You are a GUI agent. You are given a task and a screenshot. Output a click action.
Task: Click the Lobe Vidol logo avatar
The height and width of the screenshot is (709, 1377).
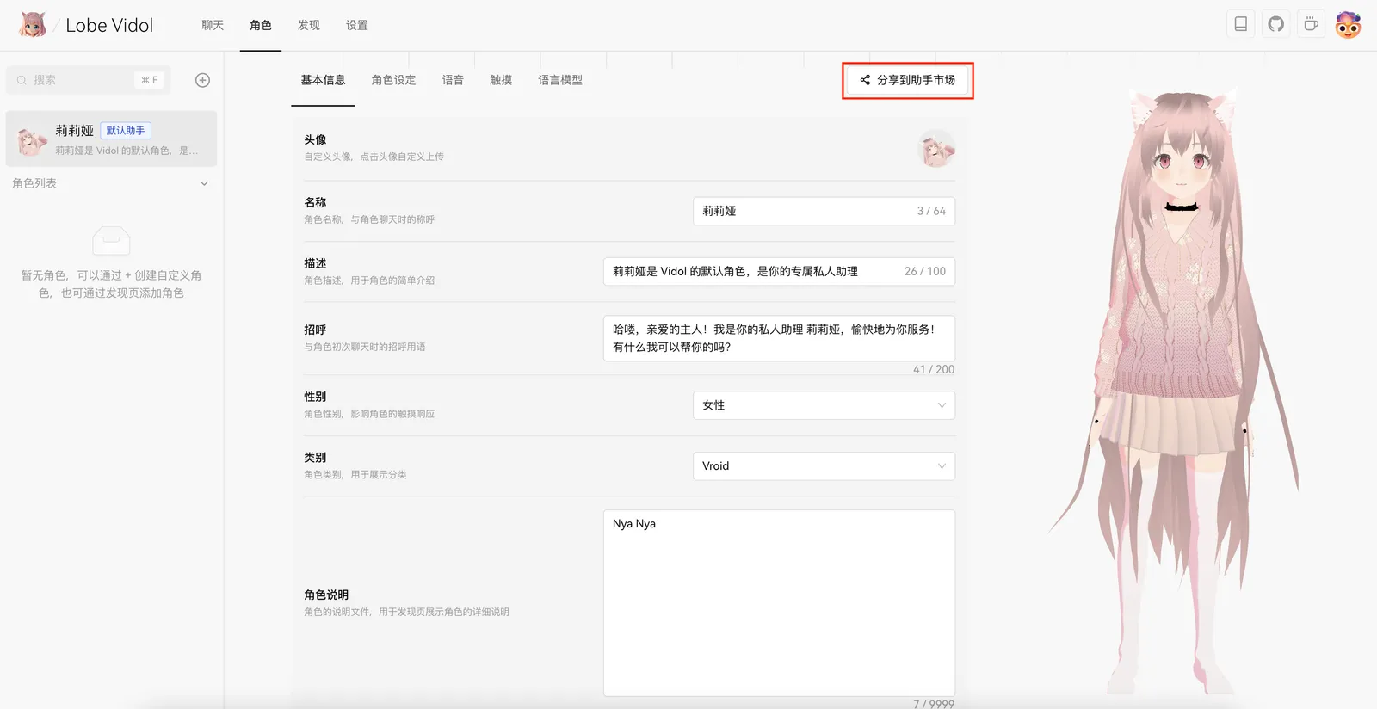click(x=33, y=25)
